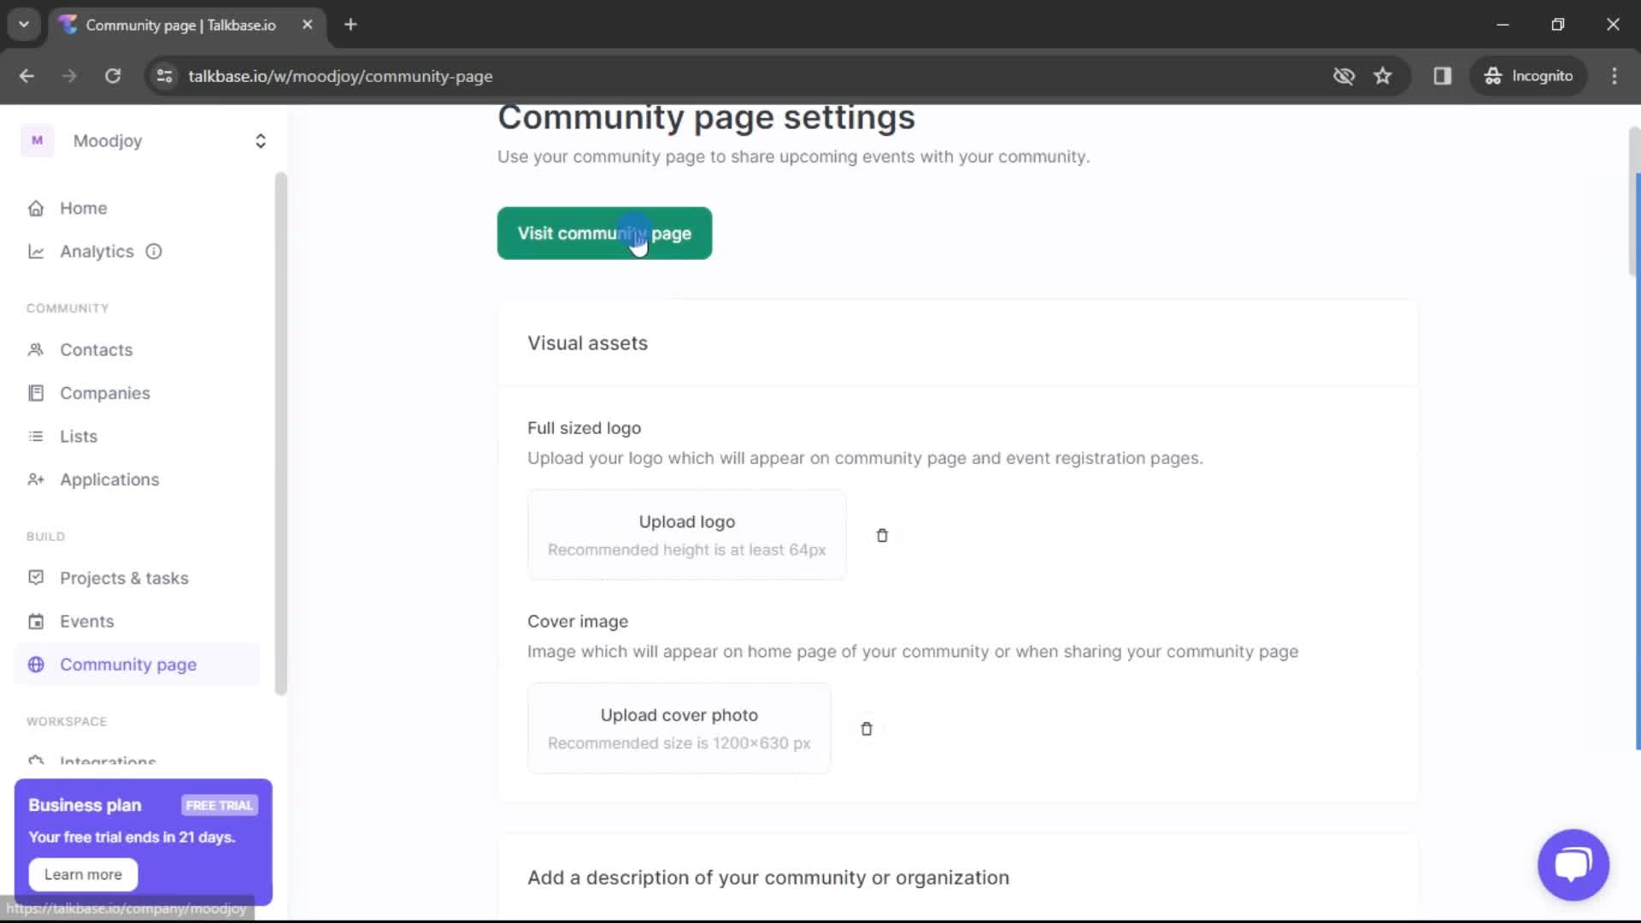This screenshot has height=923, width=1641.
Task: Open the Contacts section icon
Action: coord(36,350)
